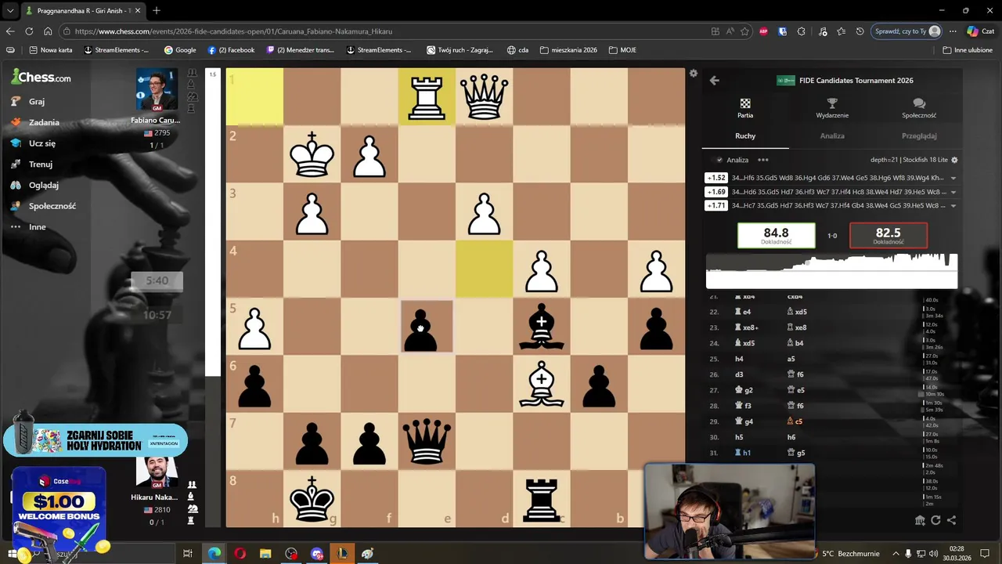
Task: Select the Ruchy tab
Action: click(745, 136)
